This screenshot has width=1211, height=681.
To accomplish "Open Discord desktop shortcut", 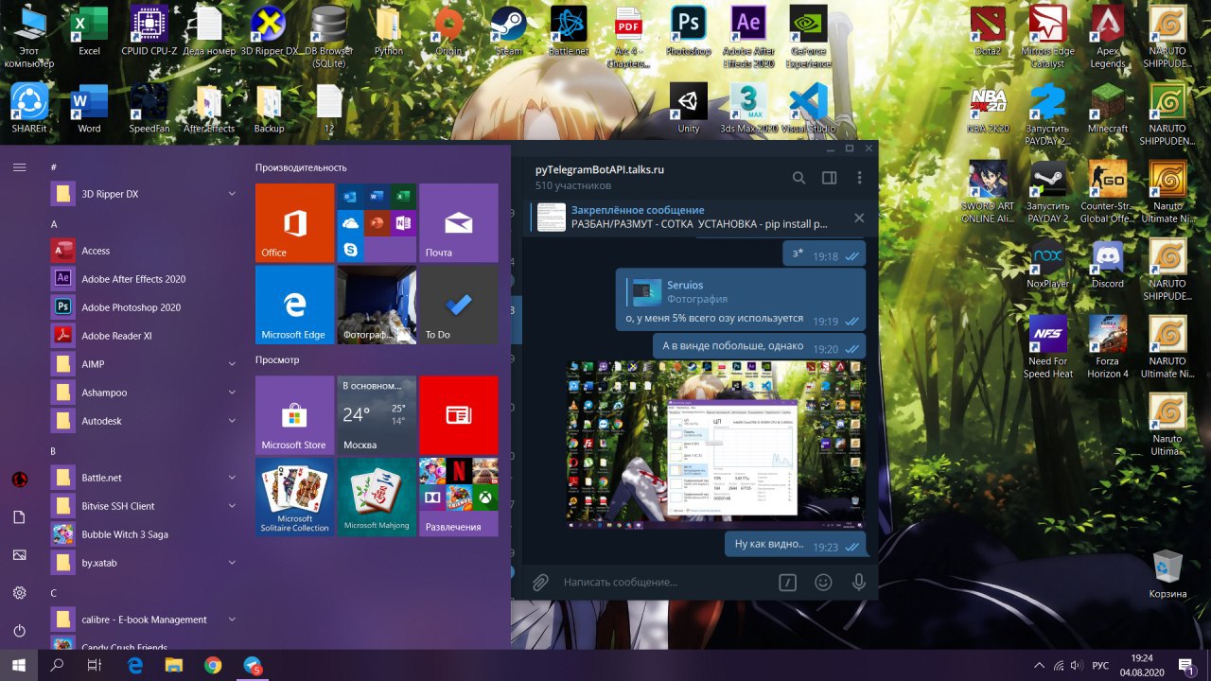I will point(1108,264).
